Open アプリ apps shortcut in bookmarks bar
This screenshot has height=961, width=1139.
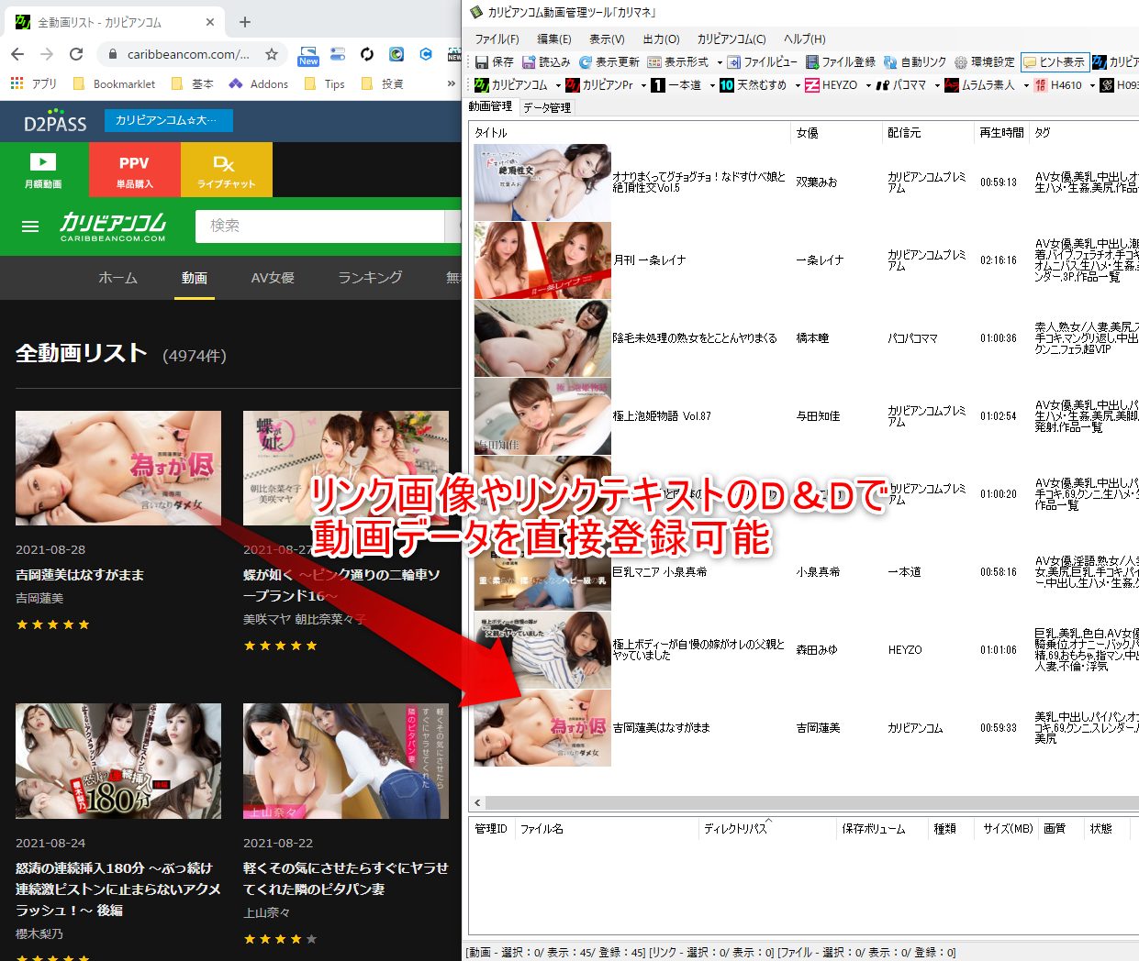(x=34, y=83)
